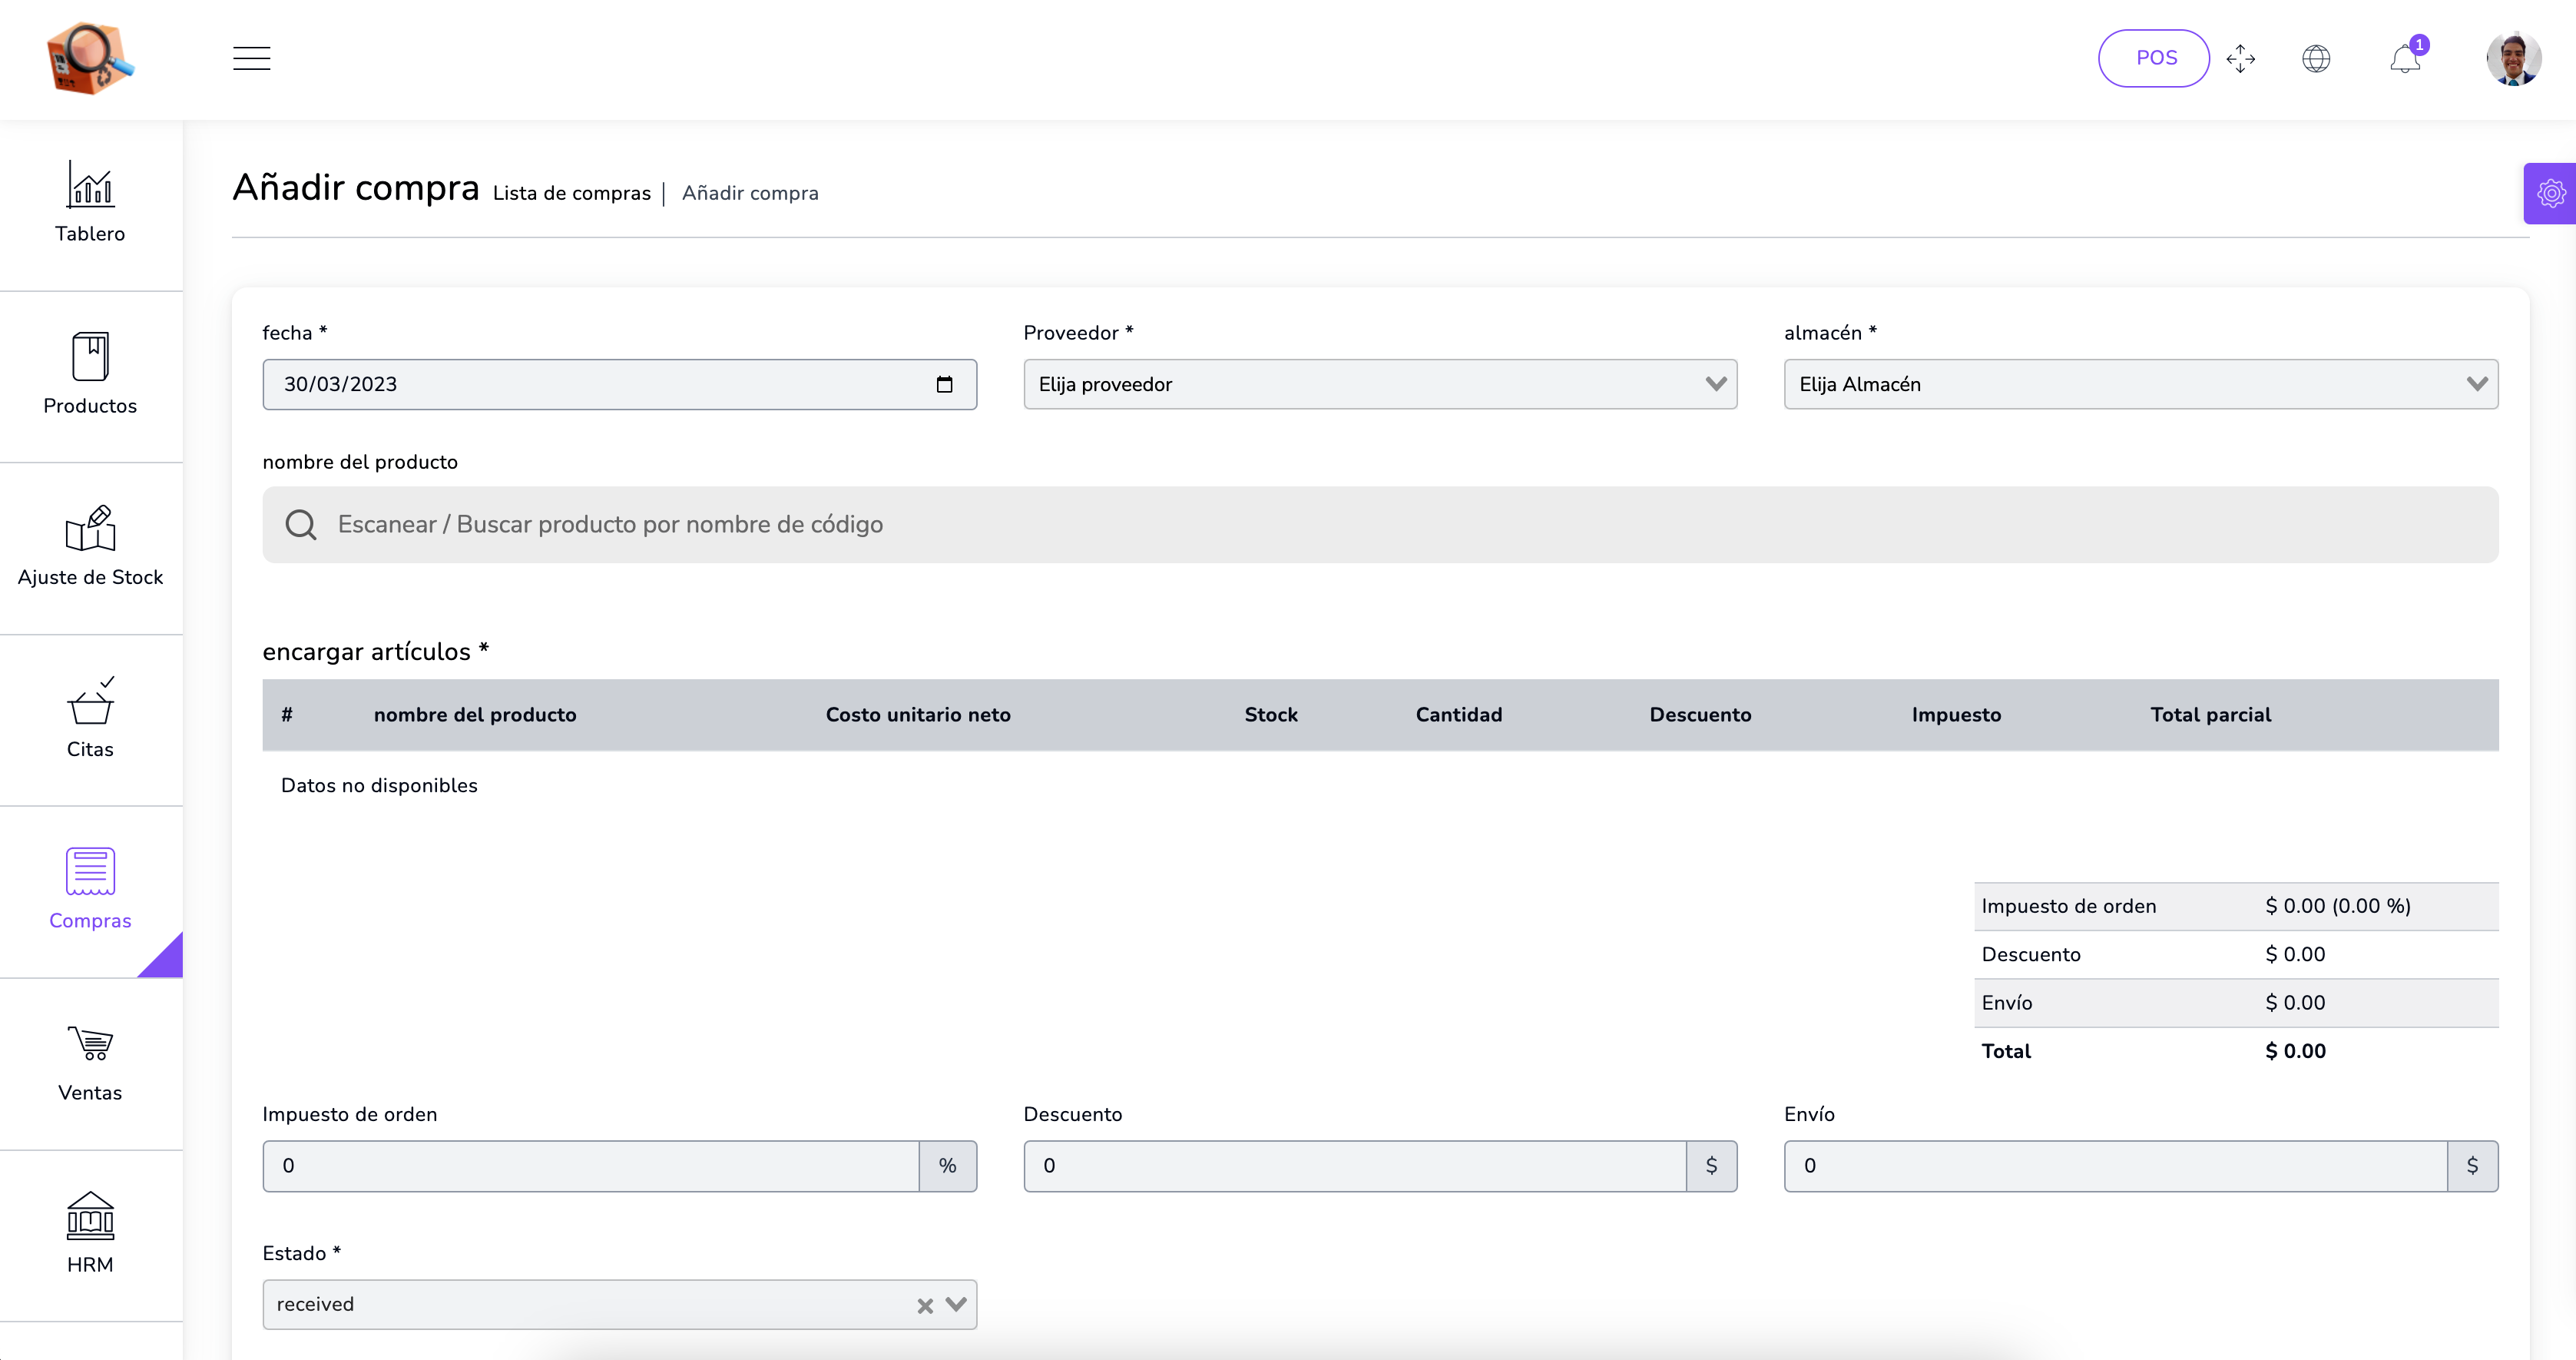Image resolution: width=2576 pixels, height=1360 pixels.
Task: Click the Lista de compras breadcrumb
Action: 571,193
